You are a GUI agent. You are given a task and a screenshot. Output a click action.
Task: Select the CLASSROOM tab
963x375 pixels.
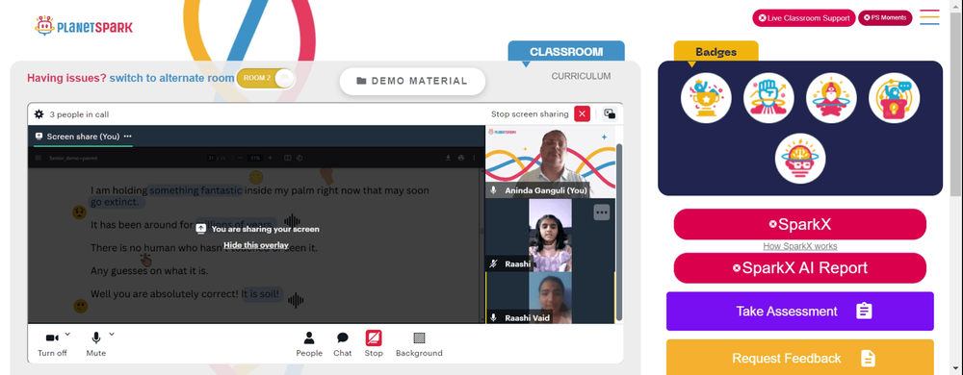tap(566, 52)
